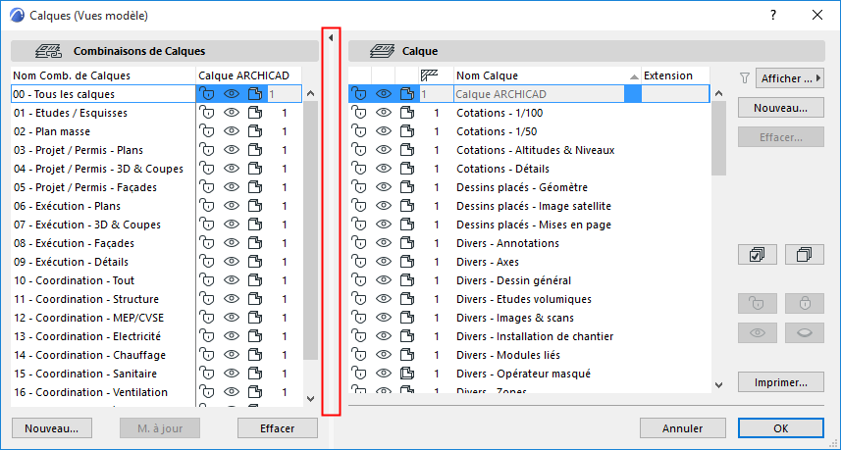Click the Annuler button
This screenshot has height=450, width=841.
point(682,428)
